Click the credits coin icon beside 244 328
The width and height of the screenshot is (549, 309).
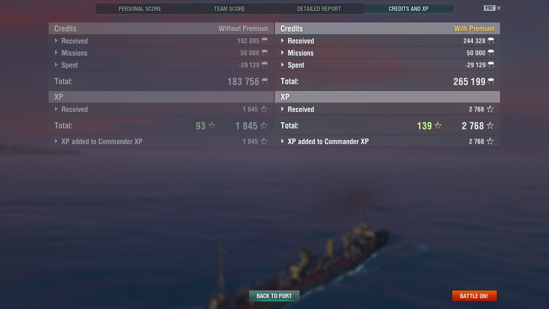point(491,41)
